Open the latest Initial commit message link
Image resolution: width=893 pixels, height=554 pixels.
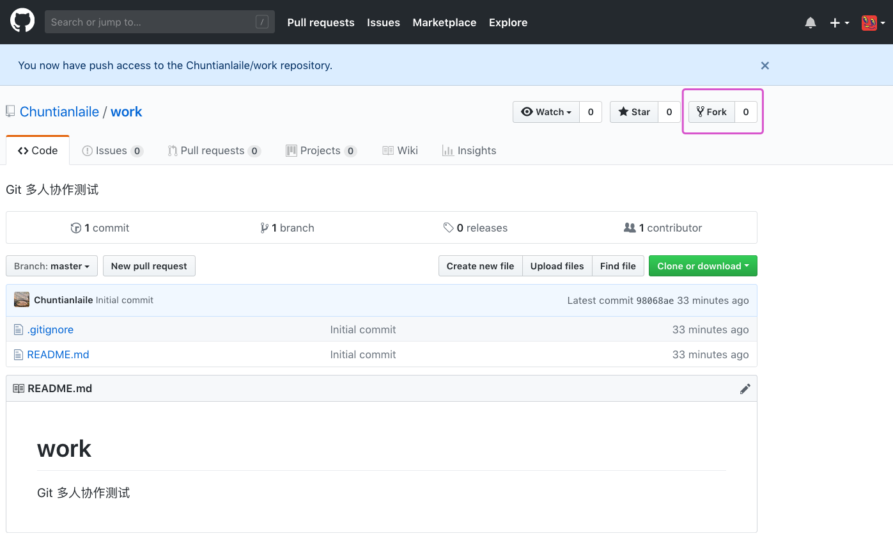[x=125, y=300]
